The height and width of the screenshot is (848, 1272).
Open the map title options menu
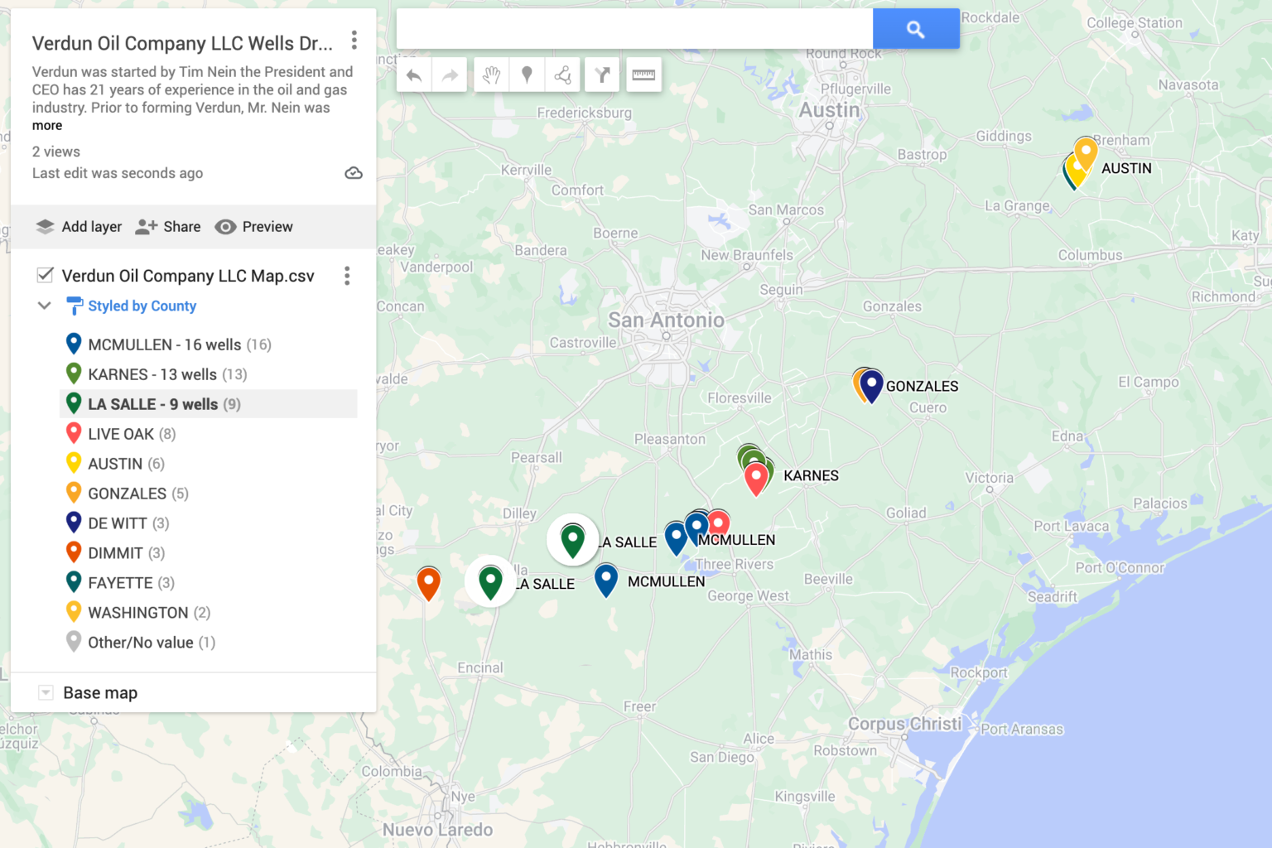pos(354,40)
